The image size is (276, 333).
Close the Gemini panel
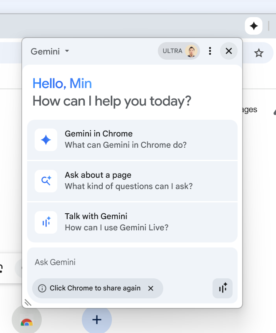[x=229, y=51]
